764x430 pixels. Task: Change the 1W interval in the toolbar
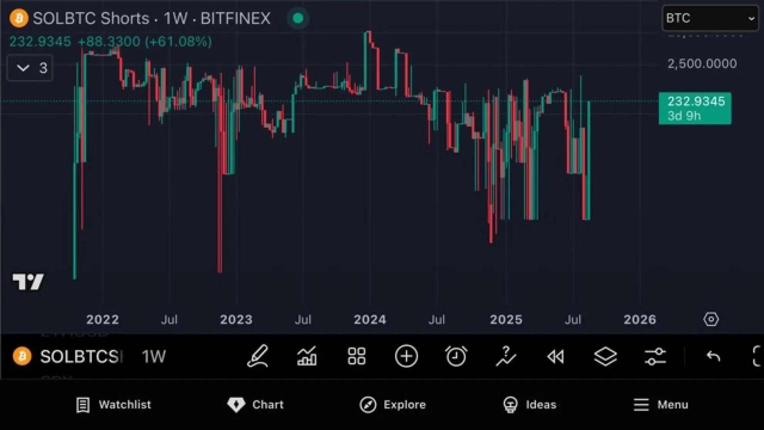154,356
